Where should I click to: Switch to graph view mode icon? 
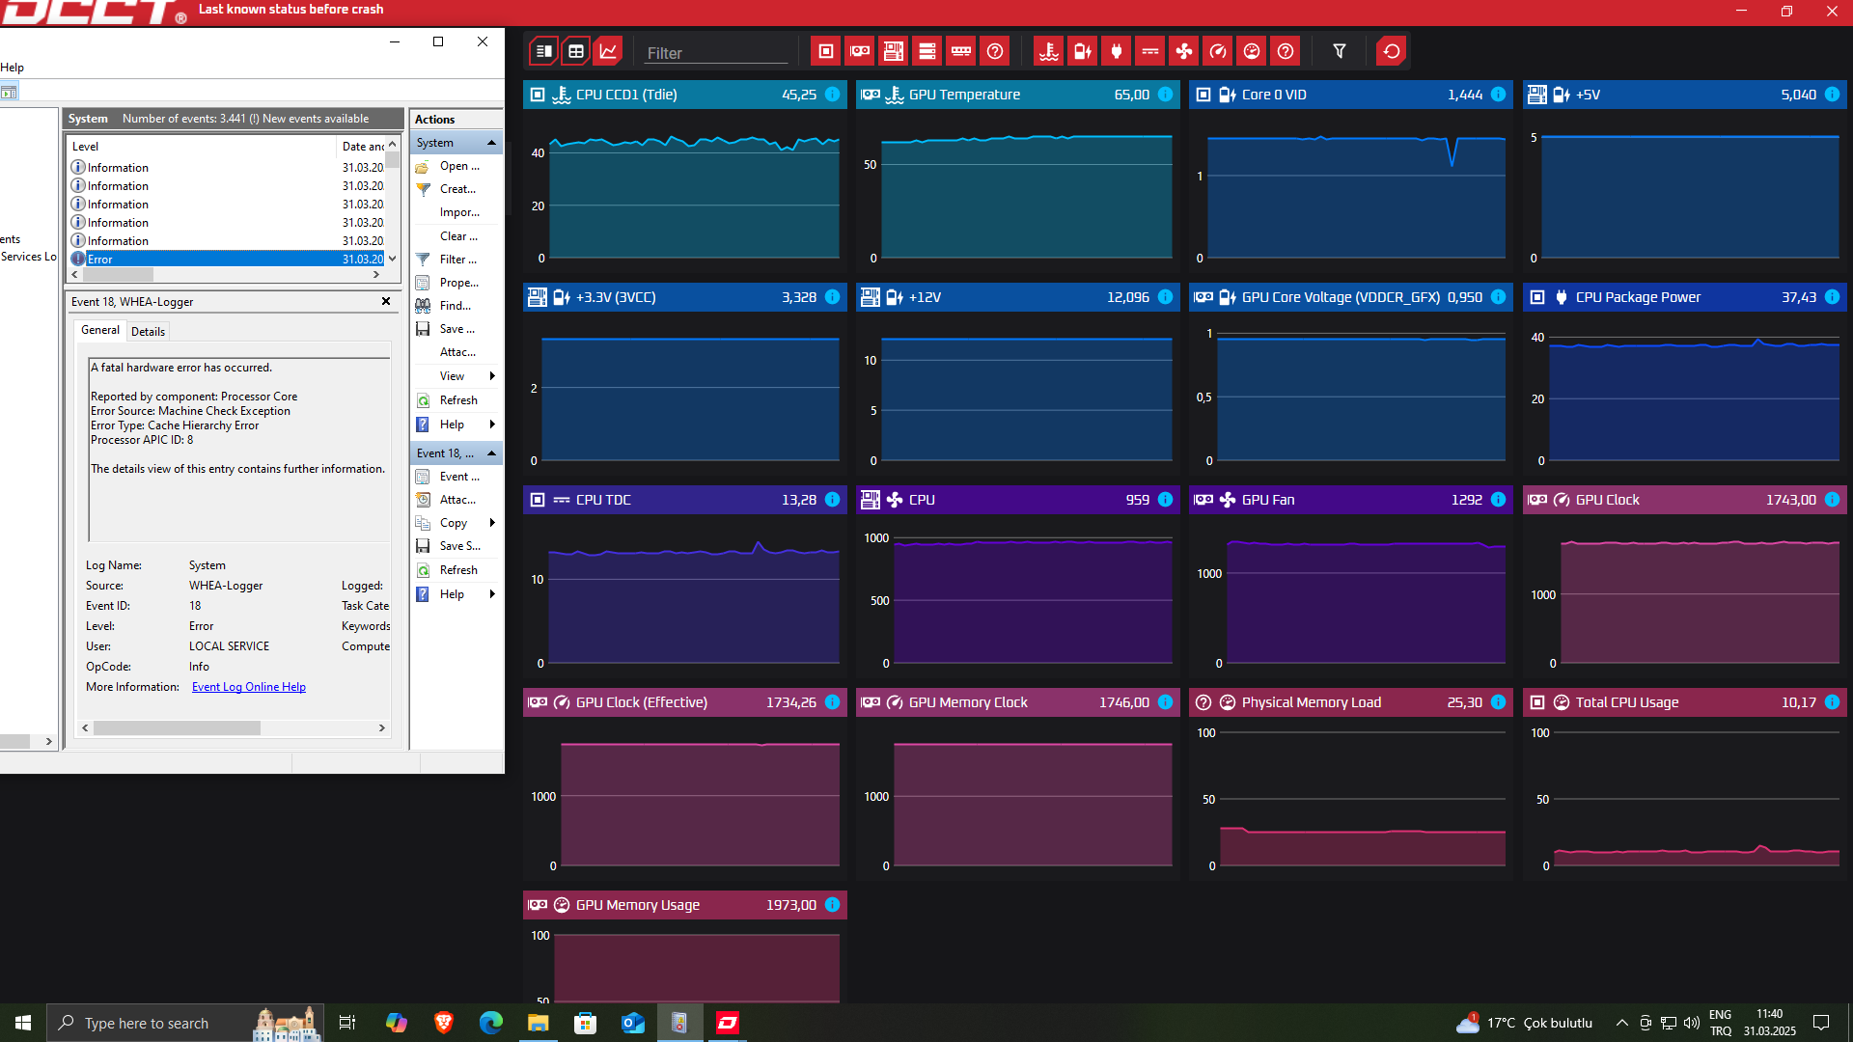tap(608, 51)
